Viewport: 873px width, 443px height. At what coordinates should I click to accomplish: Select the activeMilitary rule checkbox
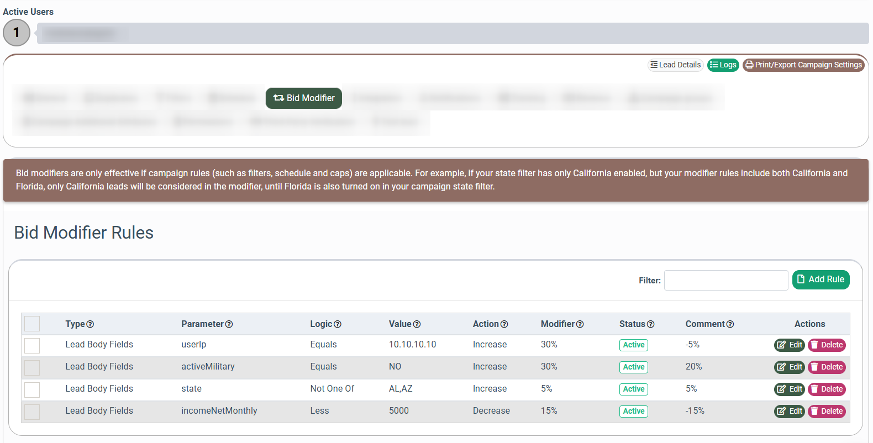[x=32, y=368]
